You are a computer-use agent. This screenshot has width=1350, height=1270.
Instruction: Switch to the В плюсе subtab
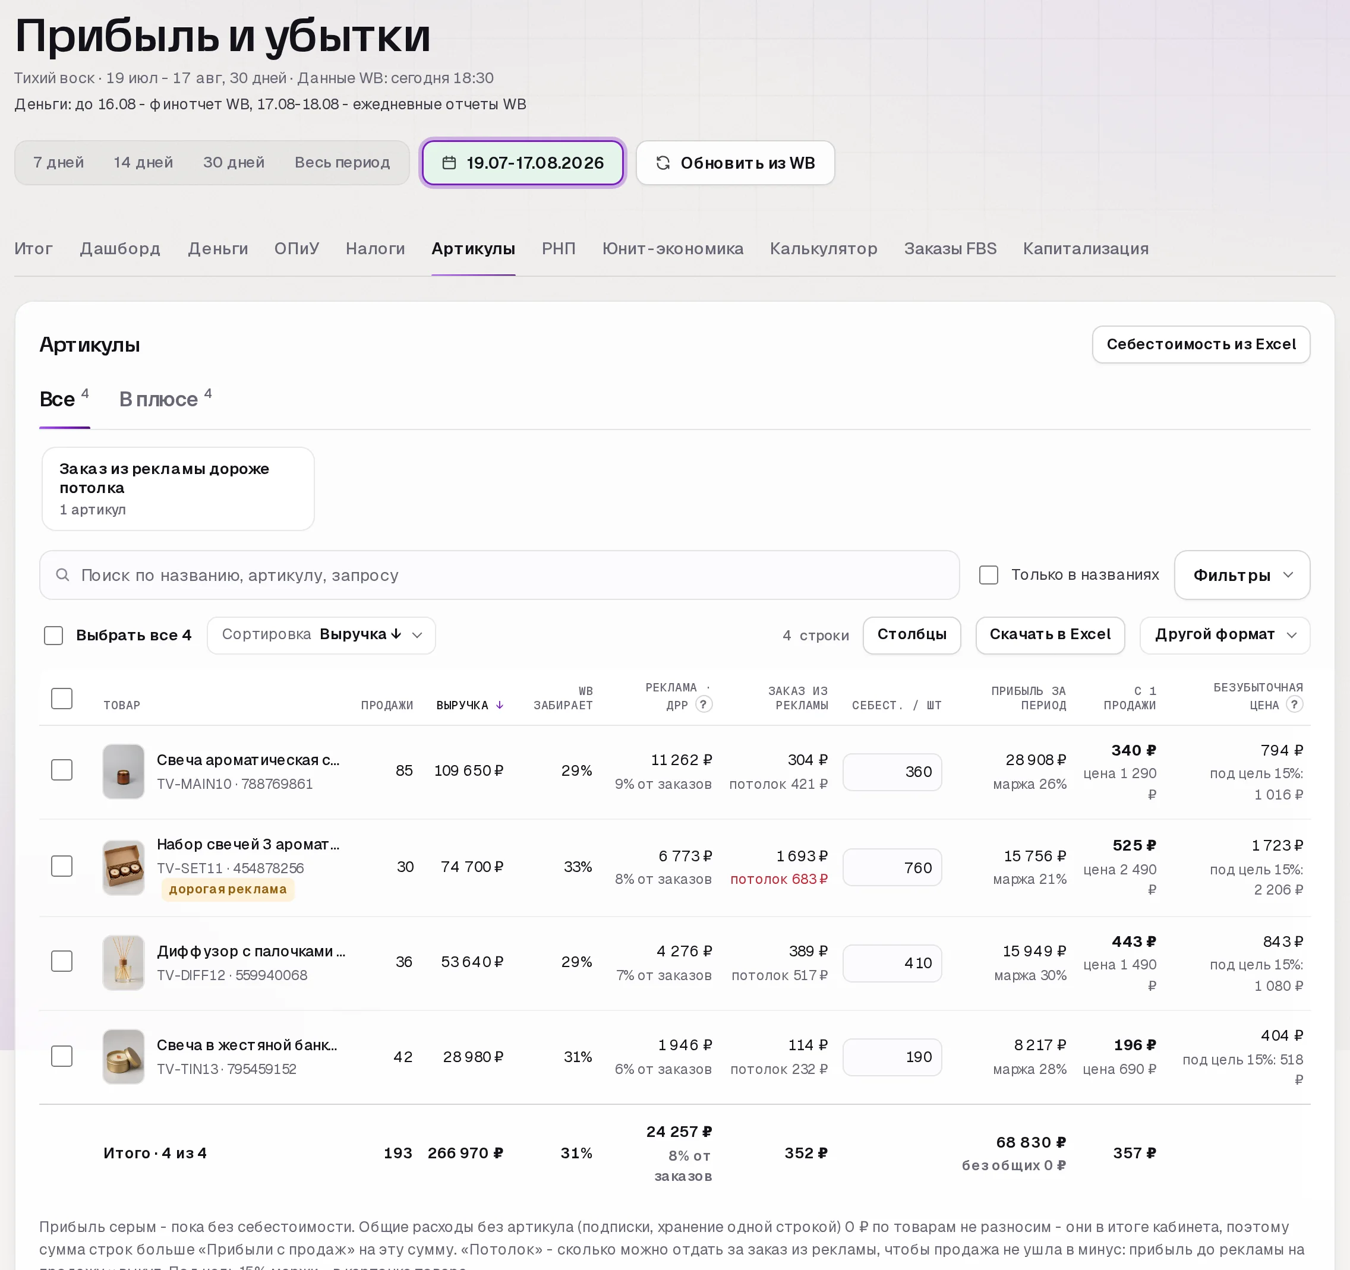[x=165, y=399]
